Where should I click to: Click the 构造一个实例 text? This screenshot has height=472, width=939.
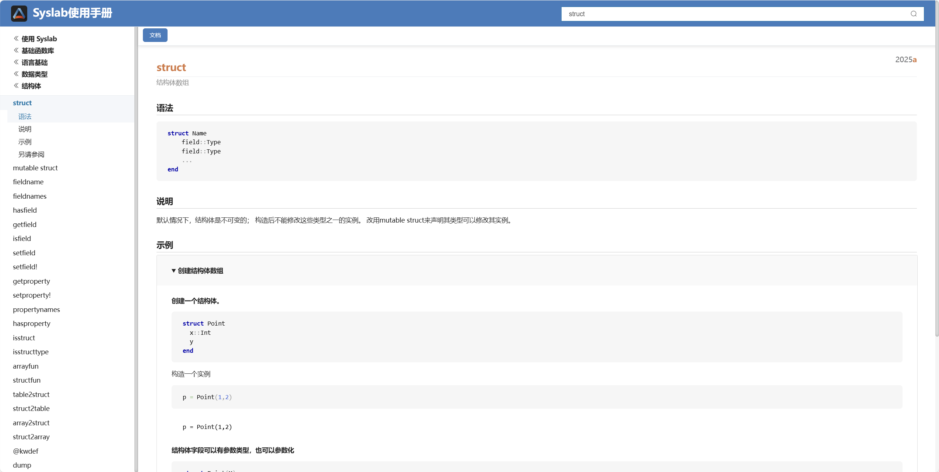pos(191,374)
